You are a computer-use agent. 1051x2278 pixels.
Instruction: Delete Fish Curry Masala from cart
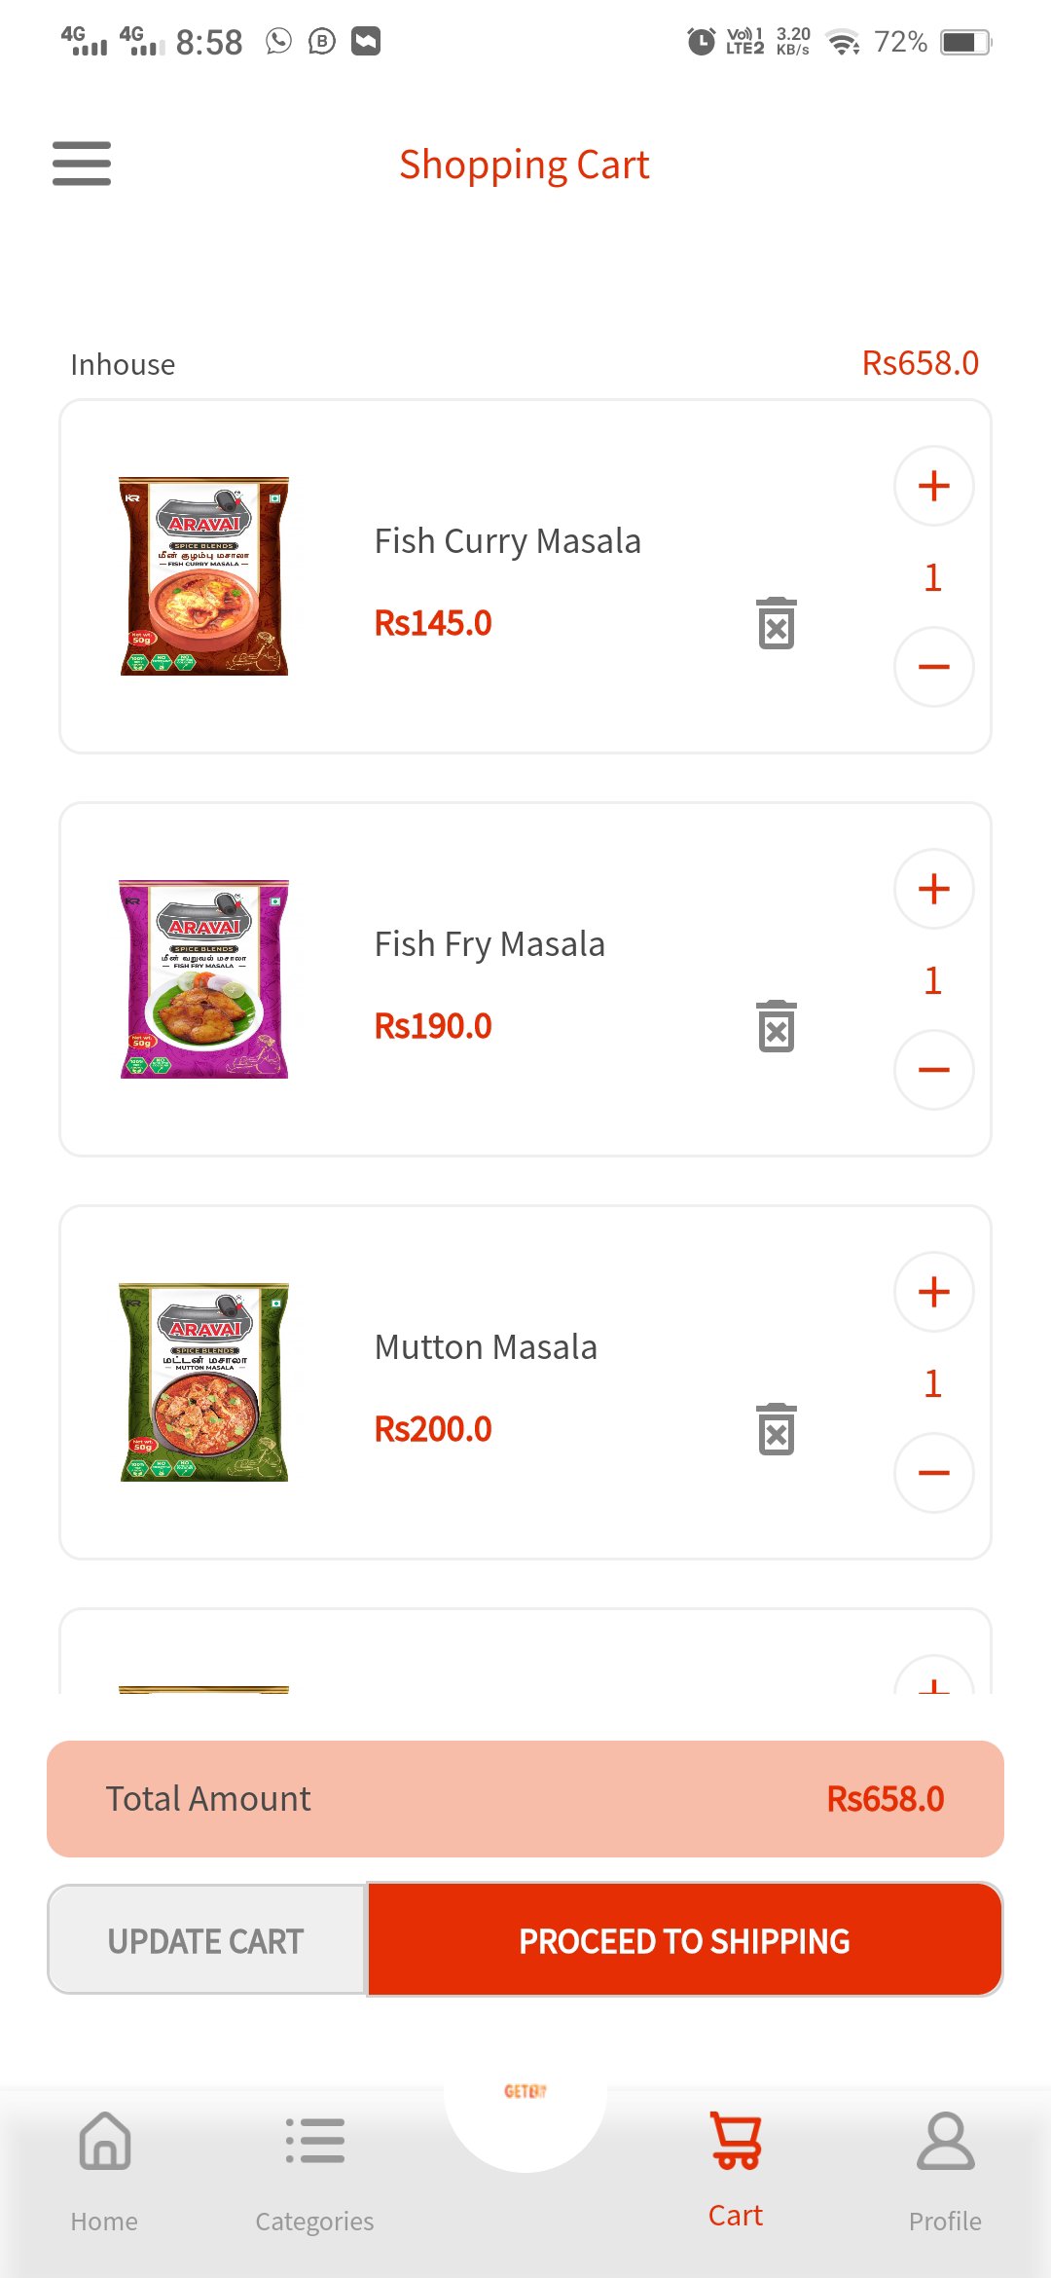776,623
